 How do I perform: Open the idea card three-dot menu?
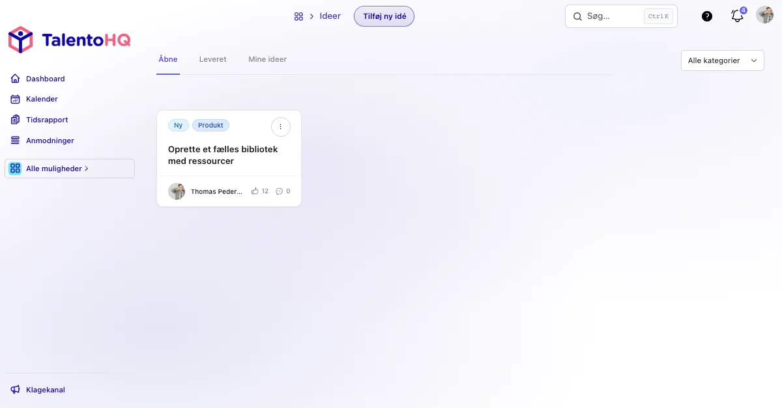pos(281,126)
